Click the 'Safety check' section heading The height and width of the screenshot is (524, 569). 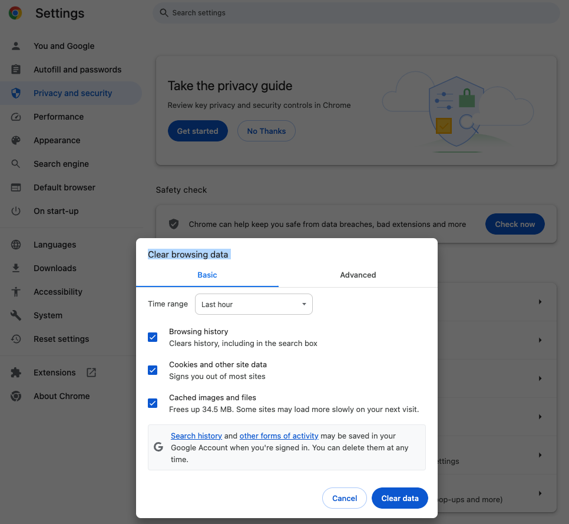[x=181, y=190]
